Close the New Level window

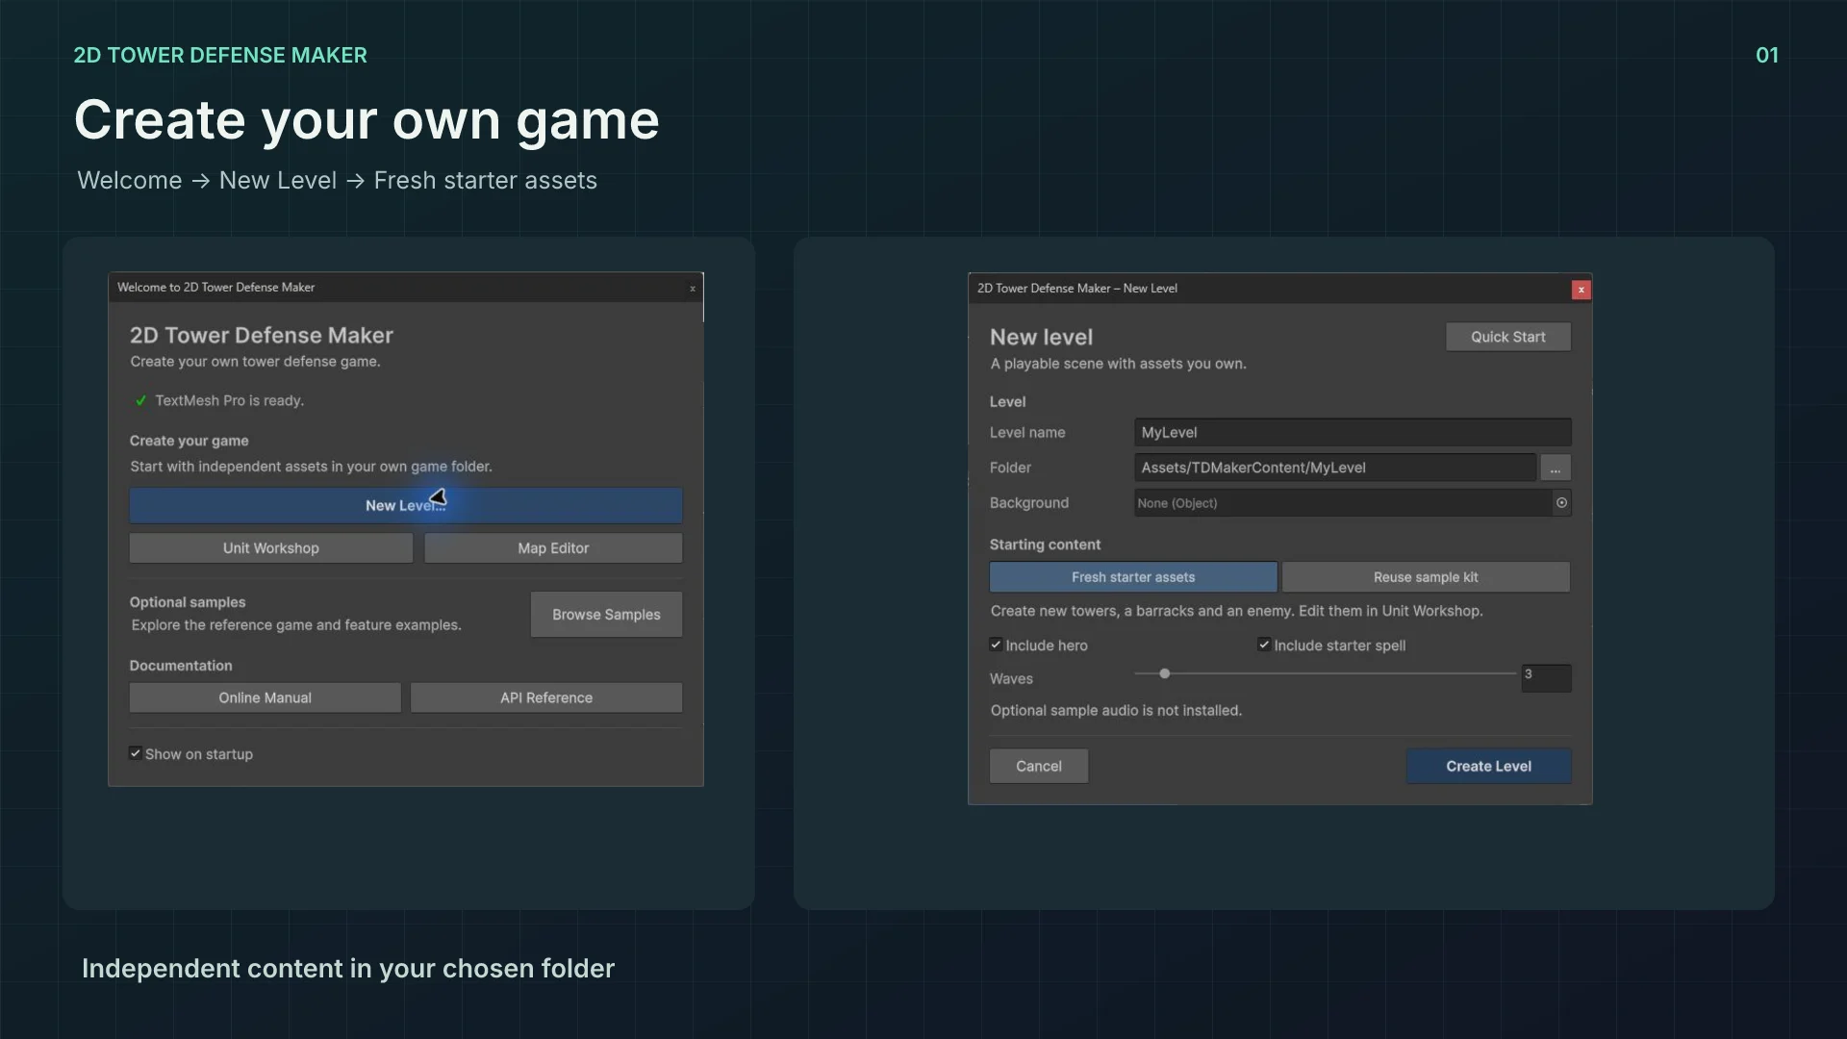tap(1581, 290)
